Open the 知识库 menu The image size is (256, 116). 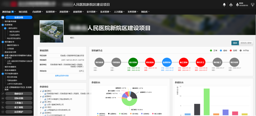(x=145, y=12)
